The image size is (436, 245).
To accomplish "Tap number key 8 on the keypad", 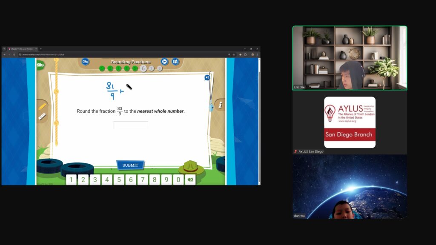I will click(155, 180).
